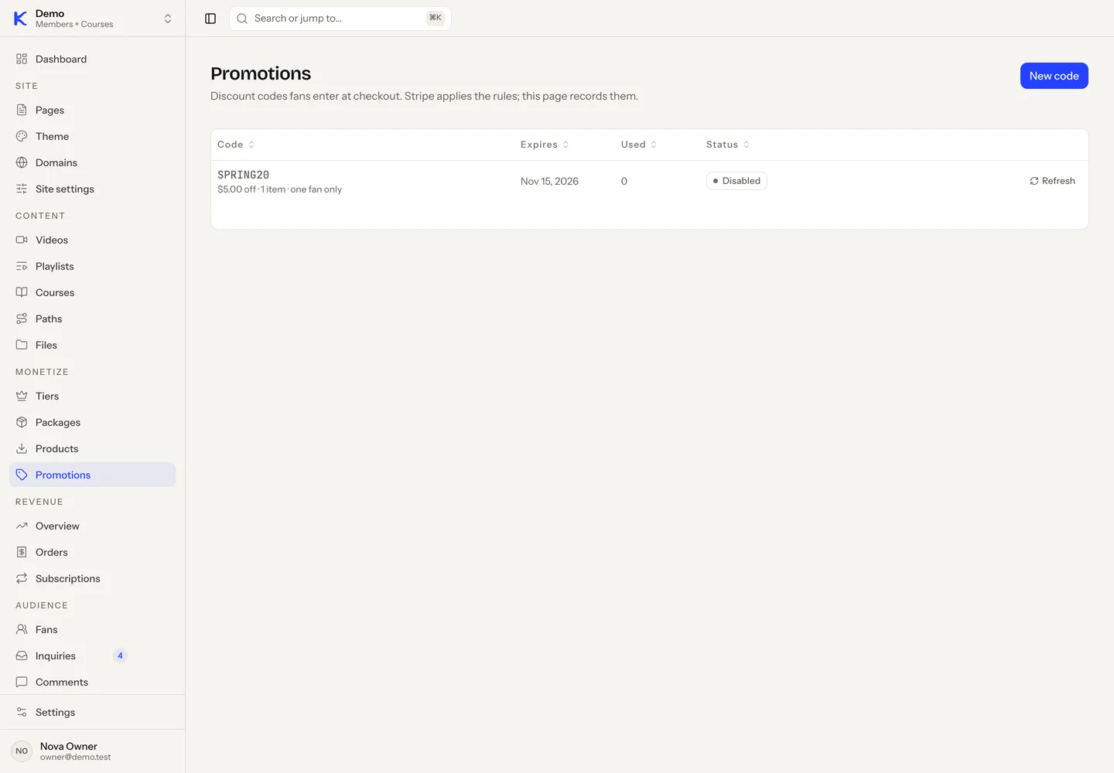Create a New code
1114x773 pixels.
1054,76
